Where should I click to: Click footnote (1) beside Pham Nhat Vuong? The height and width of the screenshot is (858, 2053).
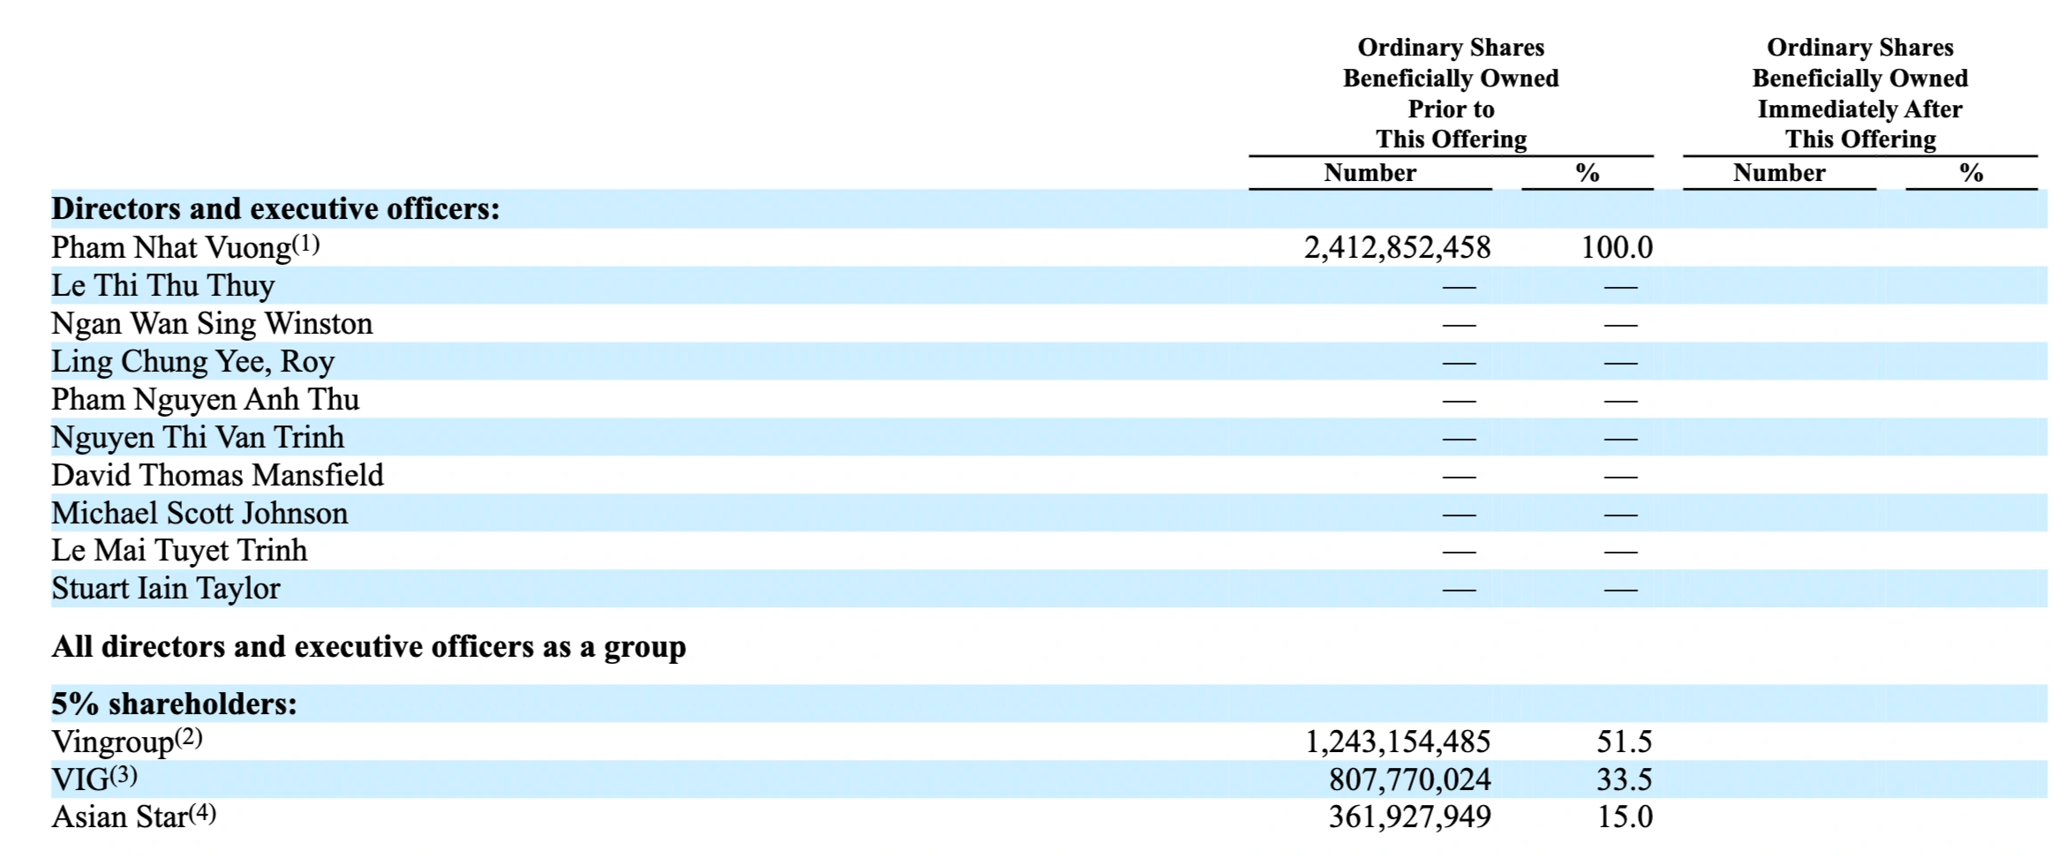point(306,244)
